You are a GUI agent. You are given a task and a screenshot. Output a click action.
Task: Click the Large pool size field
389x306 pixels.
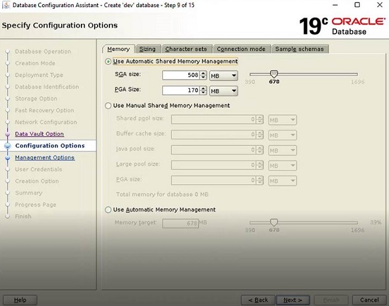[214, 165]
